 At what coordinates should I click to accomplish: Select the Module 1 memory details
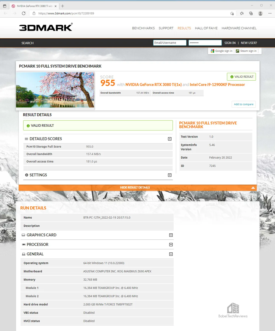tap(111, 288)
